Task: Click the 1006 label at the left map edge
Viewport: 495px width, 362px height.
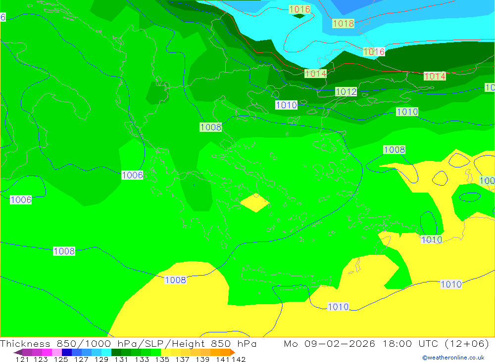Action: [x=21, y=200]
